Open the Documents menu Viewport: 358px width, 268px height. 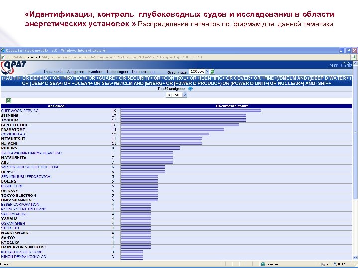tap(53, 72)
